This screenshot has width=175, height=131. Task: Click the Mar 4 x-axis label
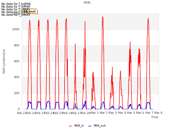point(122,113)
